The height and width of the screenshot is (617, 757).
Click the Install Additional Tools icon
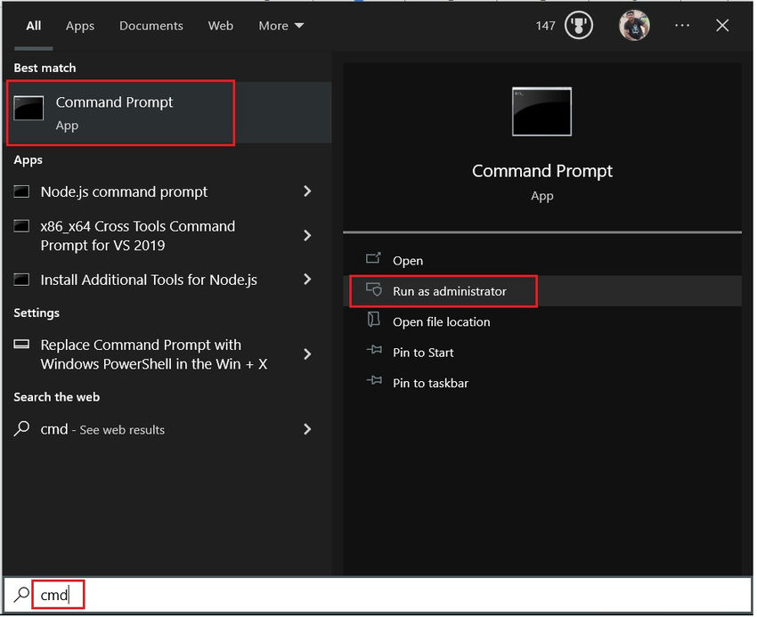coord(21,280)
